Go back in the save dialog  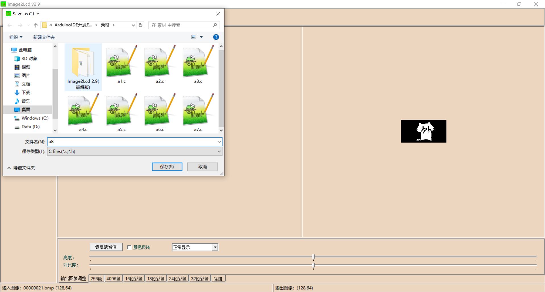10,25
